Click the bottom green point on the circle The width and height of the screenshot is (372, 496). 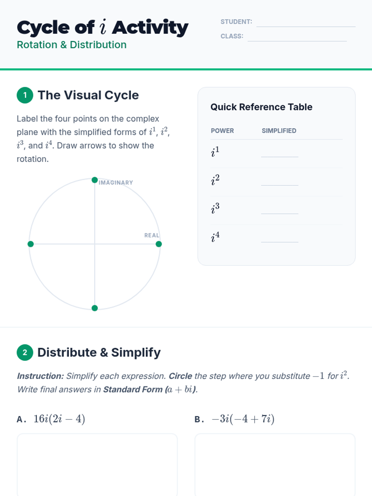(x=95, y=308)
